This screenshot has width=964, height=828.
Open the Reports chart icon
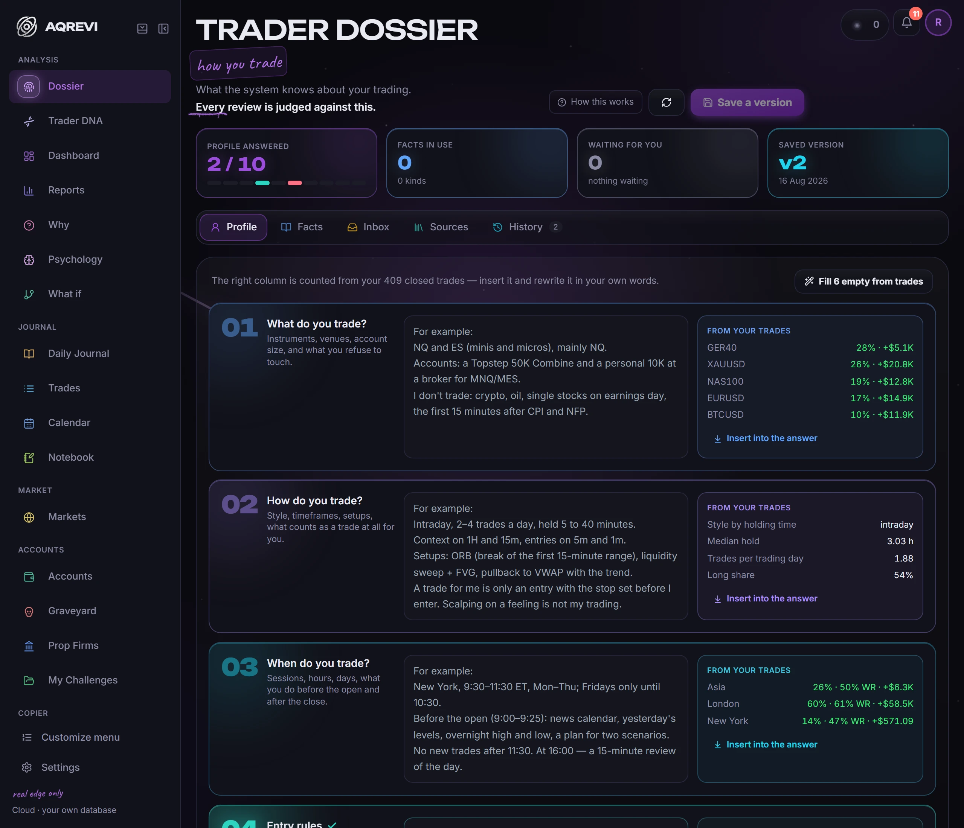click(x=29, y=190)
